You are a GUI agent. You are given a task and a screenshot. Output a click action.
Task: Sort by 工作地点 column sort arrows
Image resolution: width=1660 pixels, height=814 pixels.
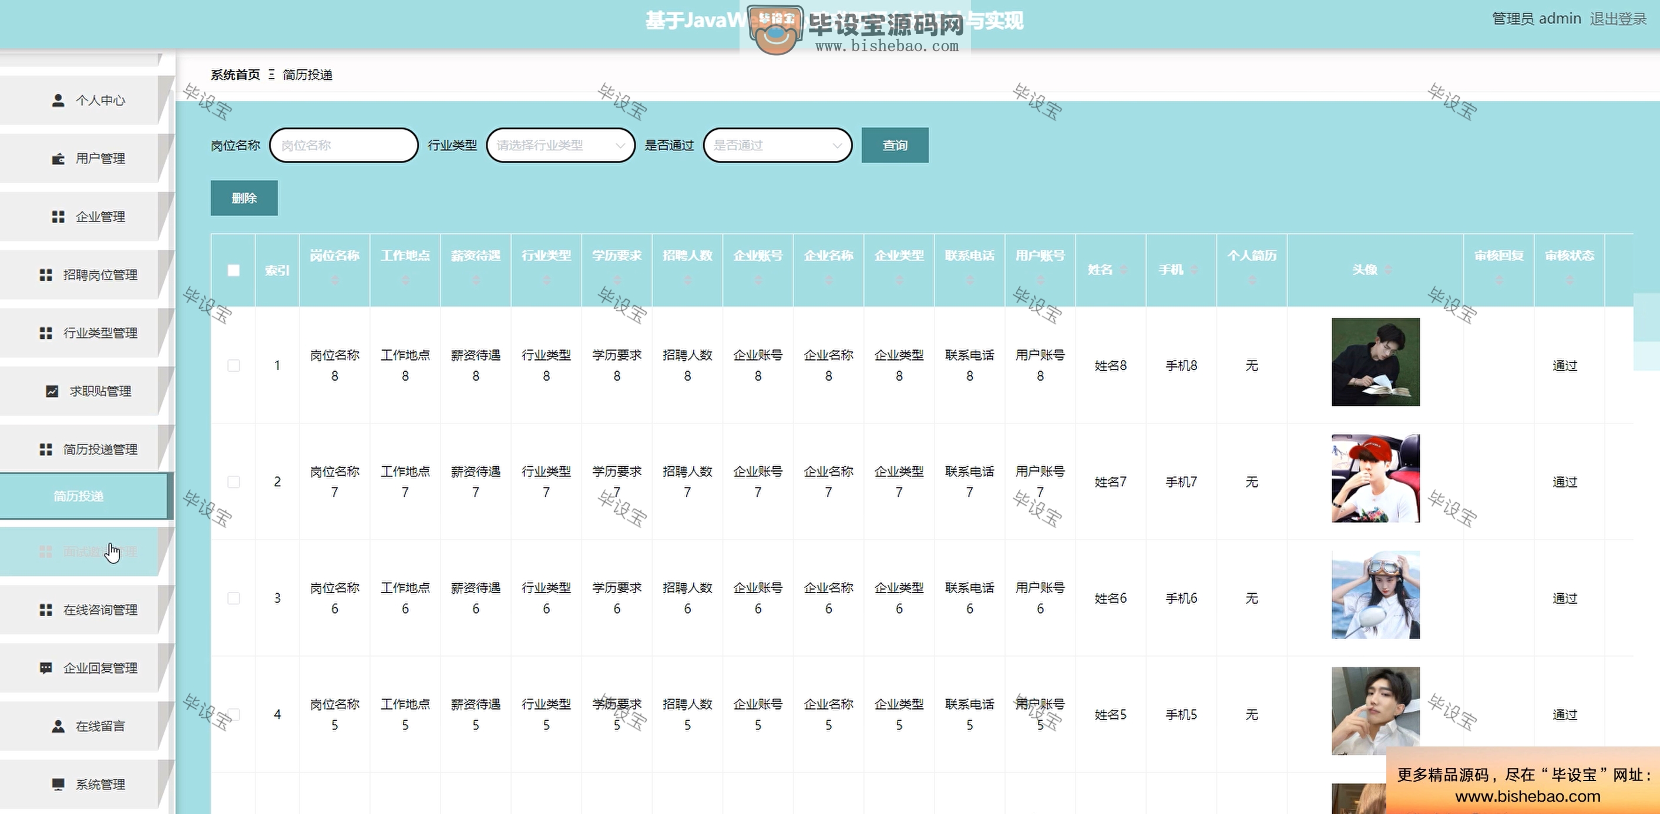[x=405, y=280]
